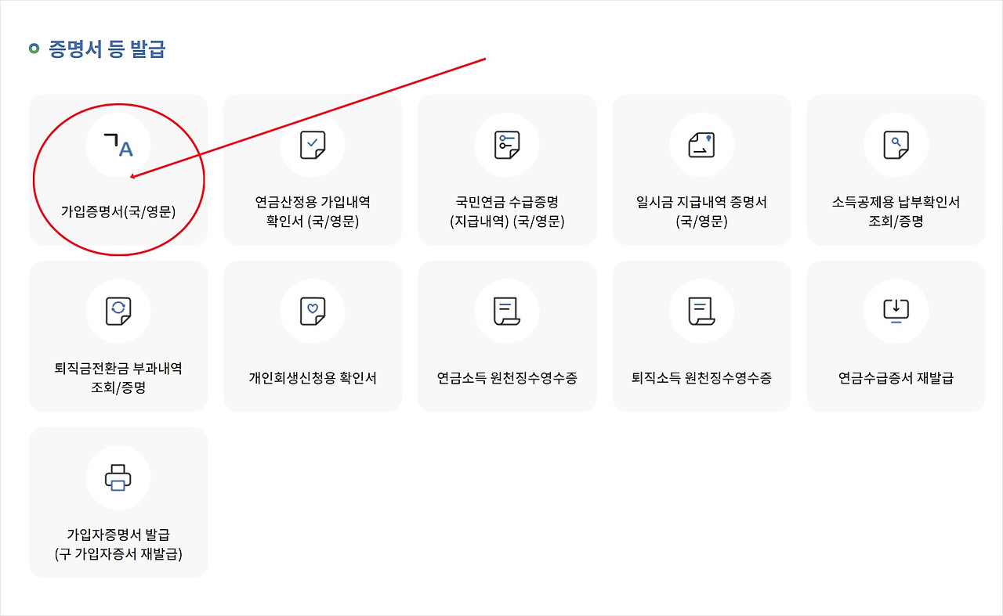
Task: Open 일시금 지급내역 증명서 (국/영문) label
Action: click(701, 211)
